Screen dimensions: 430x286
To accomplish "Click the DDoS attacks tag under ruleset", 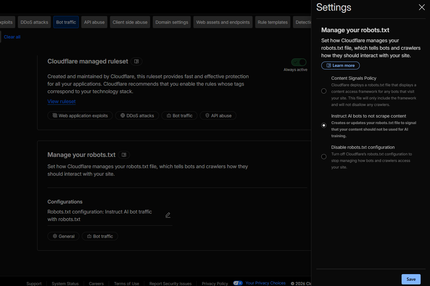I will point(137,116).
